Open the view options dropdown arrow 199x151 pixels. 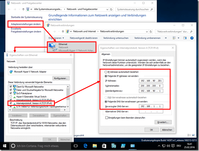pos(178,38)
